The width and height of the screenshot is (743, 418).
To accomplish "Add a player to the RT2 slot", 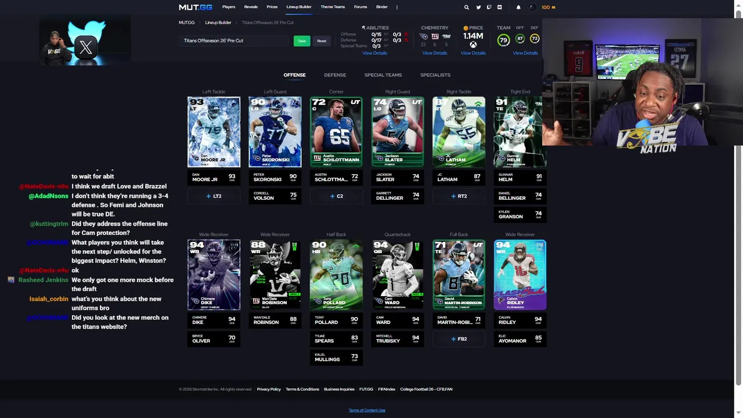I will coord(459,196).
